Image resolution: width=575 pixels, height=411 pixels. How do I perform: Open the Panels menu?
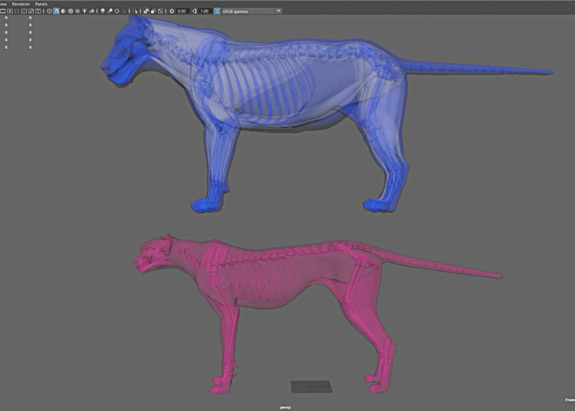pos(40,4)
